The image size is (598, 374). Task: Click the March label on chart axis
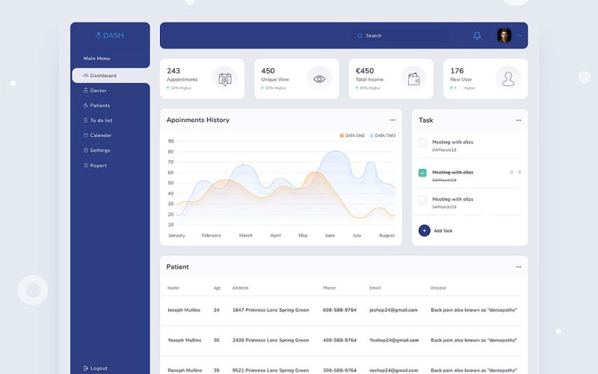pos(246,236)
